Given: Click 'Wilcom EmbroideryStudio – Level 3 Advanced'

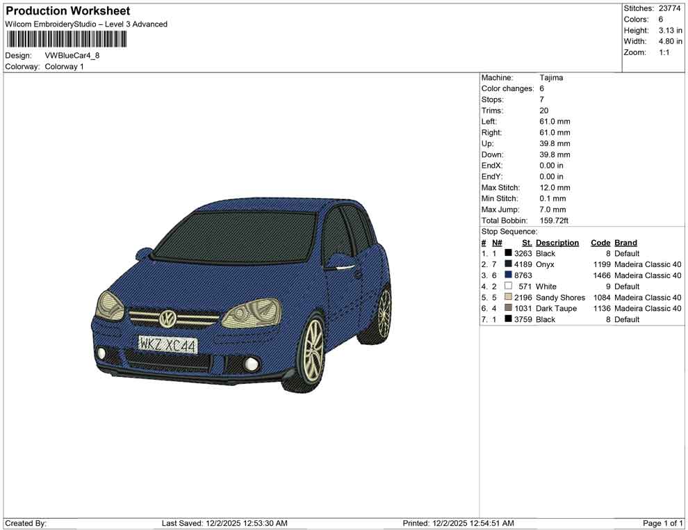Looking at the screenshot, I should (86, 24).
